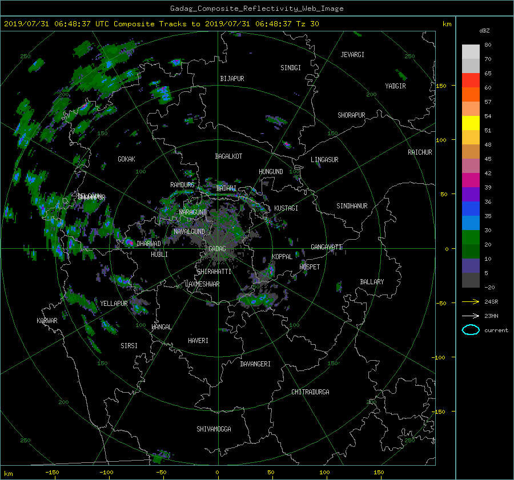The image size is (514, 480).
Task: Select the RAMDURG label
Action: pos(182,185)
